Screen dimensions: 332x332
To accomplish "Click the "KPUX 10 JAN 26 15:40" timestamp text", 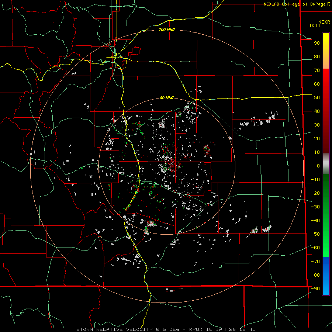I will click(222, 329).
